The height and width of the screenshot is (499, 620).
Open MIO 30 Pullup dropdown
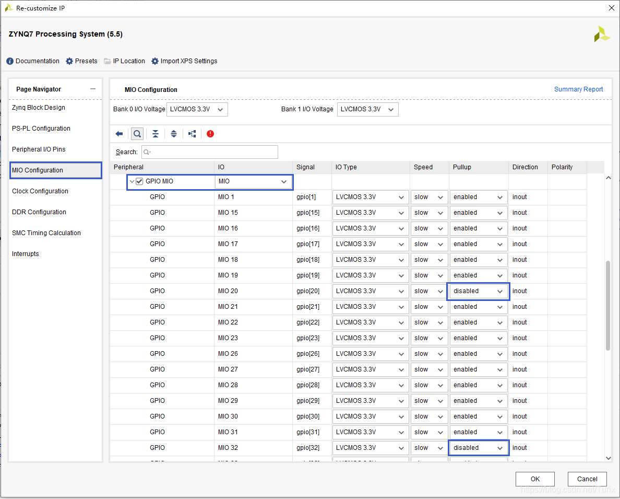478,416
